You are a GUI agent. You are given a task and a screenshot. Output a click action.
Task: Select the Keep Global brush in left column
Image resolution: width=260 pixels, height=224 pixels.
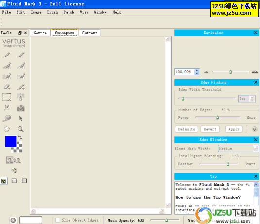(x=7, y=76)
